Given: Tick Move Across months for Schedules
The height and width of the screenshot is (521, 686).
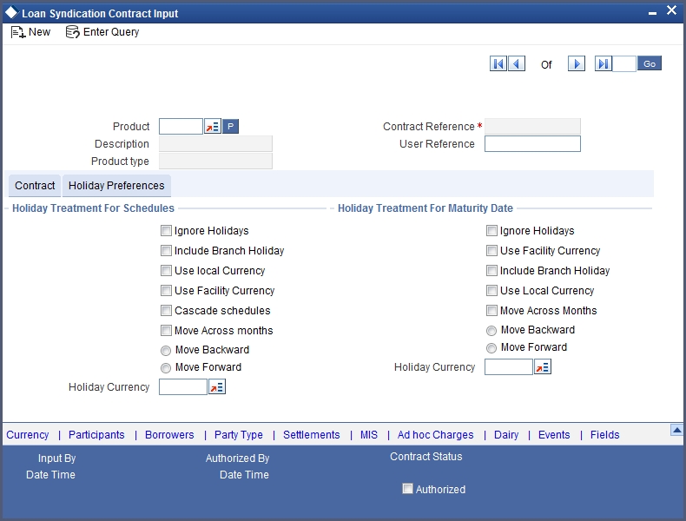Looking at the screenshot, I should tap(166, 330).
